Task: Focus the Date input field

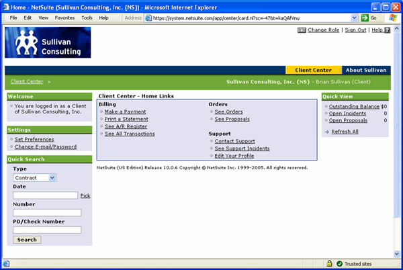Action: [45, 195]
